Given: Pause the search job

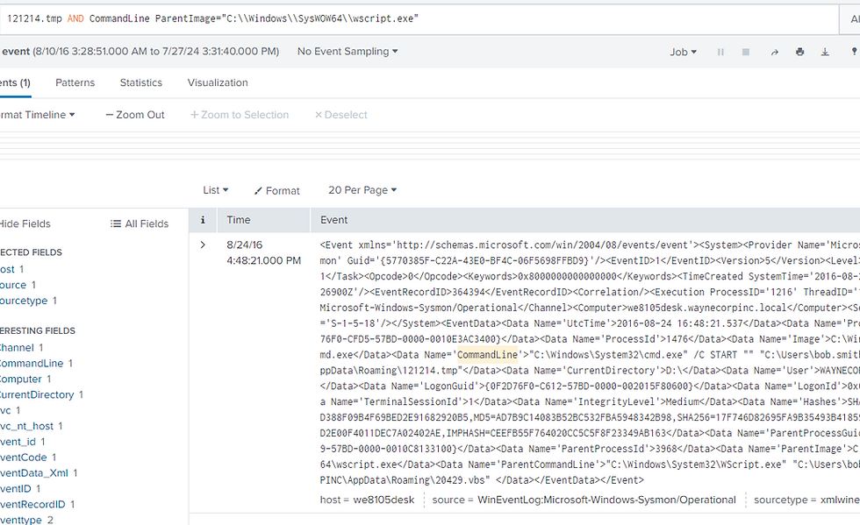Looking at the screenshot, I should tap(720, 52).
